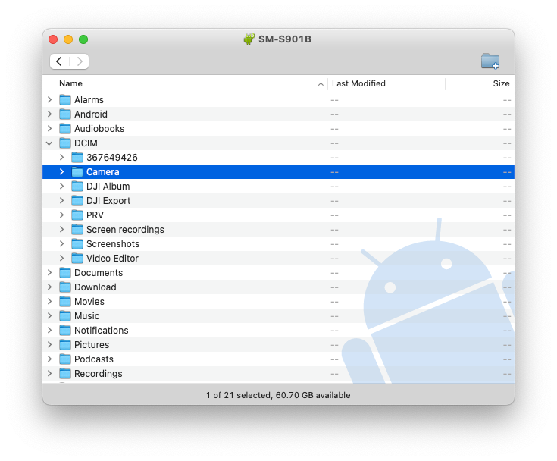Select the 367649426 subfolder name
The width and height of the screenshot is (557, 461).
click(112, 158)
